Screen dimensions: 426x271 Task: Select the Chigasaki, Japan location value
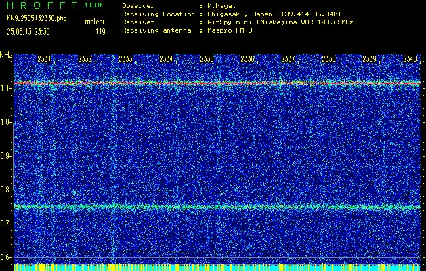274,14
